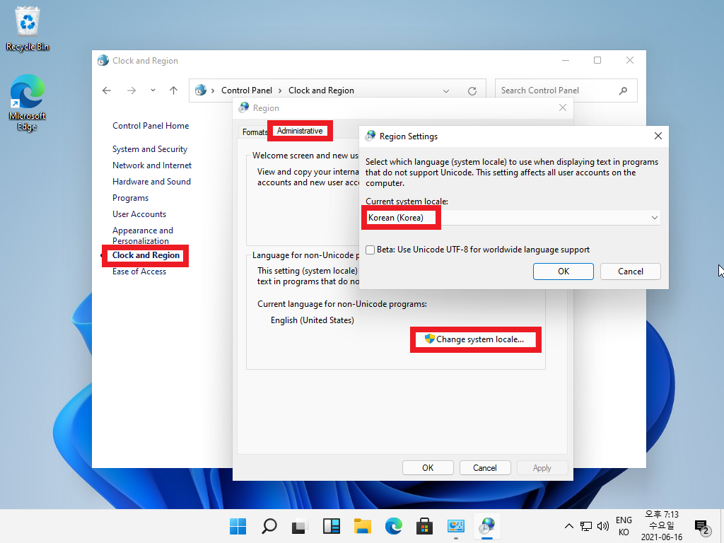Open Hardware and Sound category

[151, 182]
